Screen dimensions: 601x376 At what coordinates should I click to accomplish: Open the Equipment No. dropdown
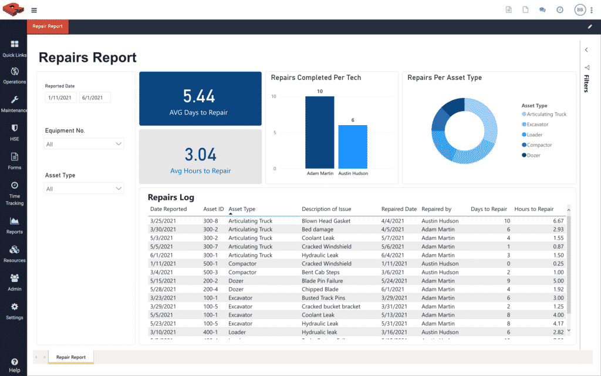pos(83,143)
